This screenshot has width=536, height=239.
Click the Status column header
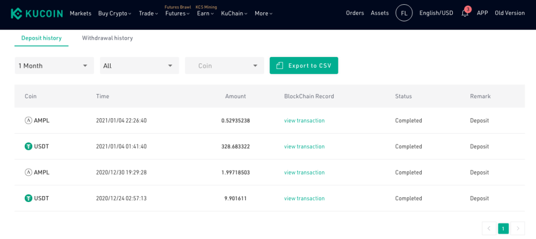tap(403, 96)
